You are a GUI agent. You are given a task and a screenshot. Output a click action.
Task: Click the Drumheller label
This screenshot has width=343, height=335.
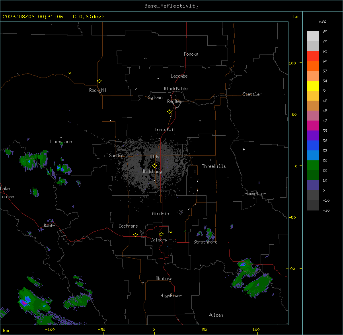(x=254, y=194)
